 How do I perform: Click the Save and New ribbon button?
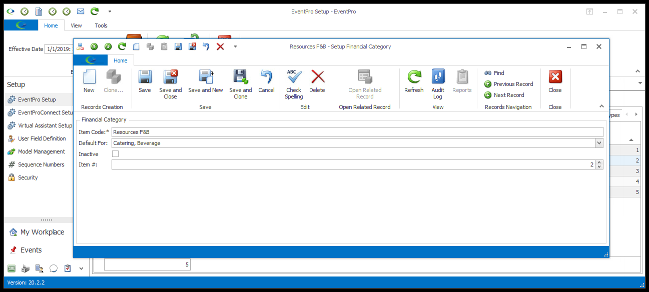pos(206,81)
